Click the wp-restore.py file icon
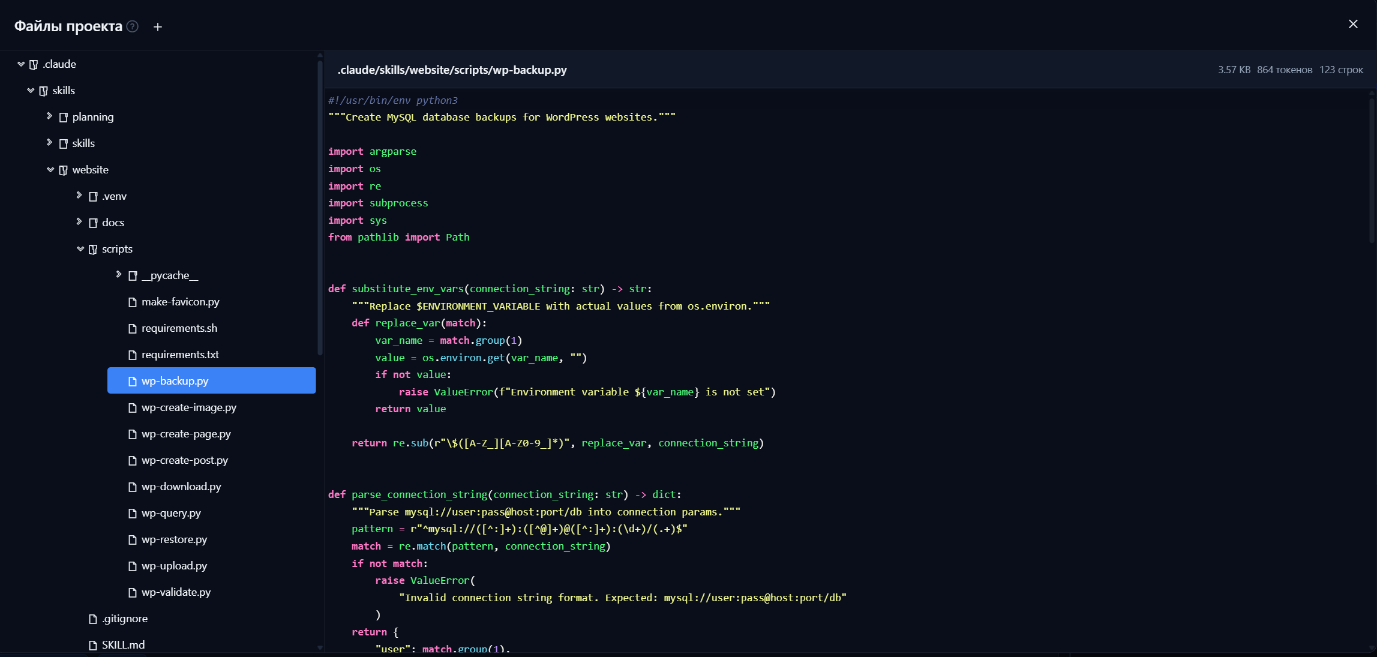1377x657 pixels. 133,539
